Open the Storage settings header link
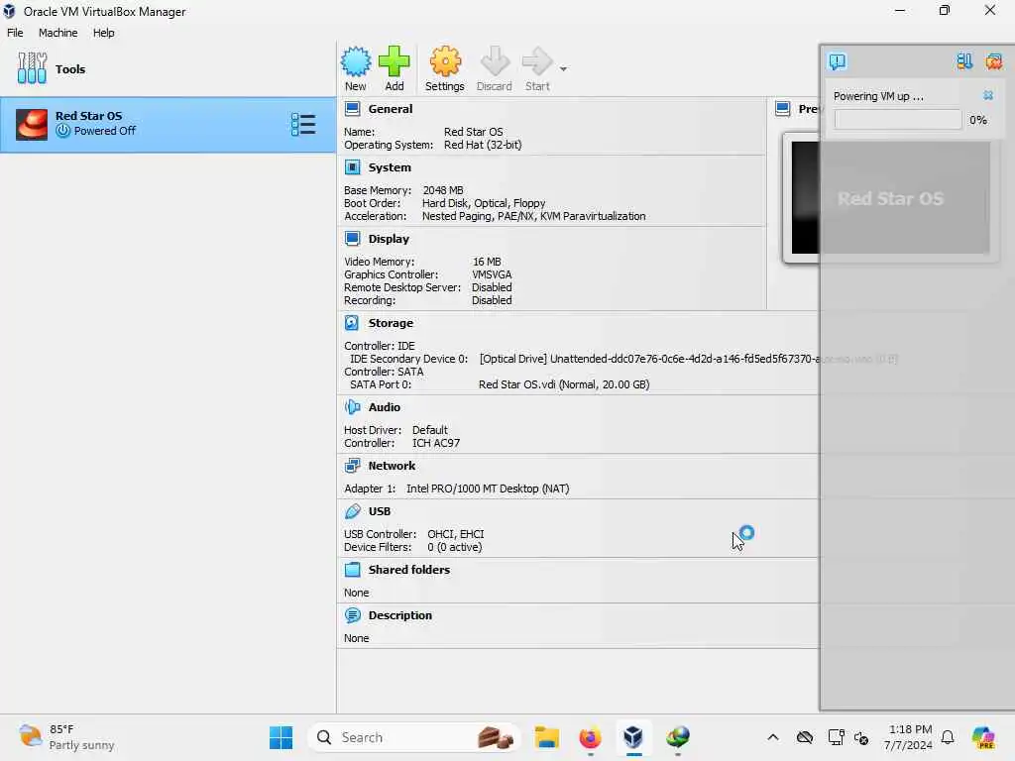This screenshot has width=1015, height=761. pos(391,323)
